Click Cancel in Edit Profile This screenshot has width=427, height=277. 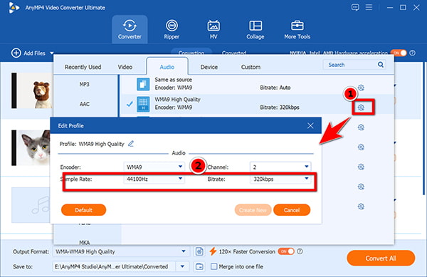(292, 210)
